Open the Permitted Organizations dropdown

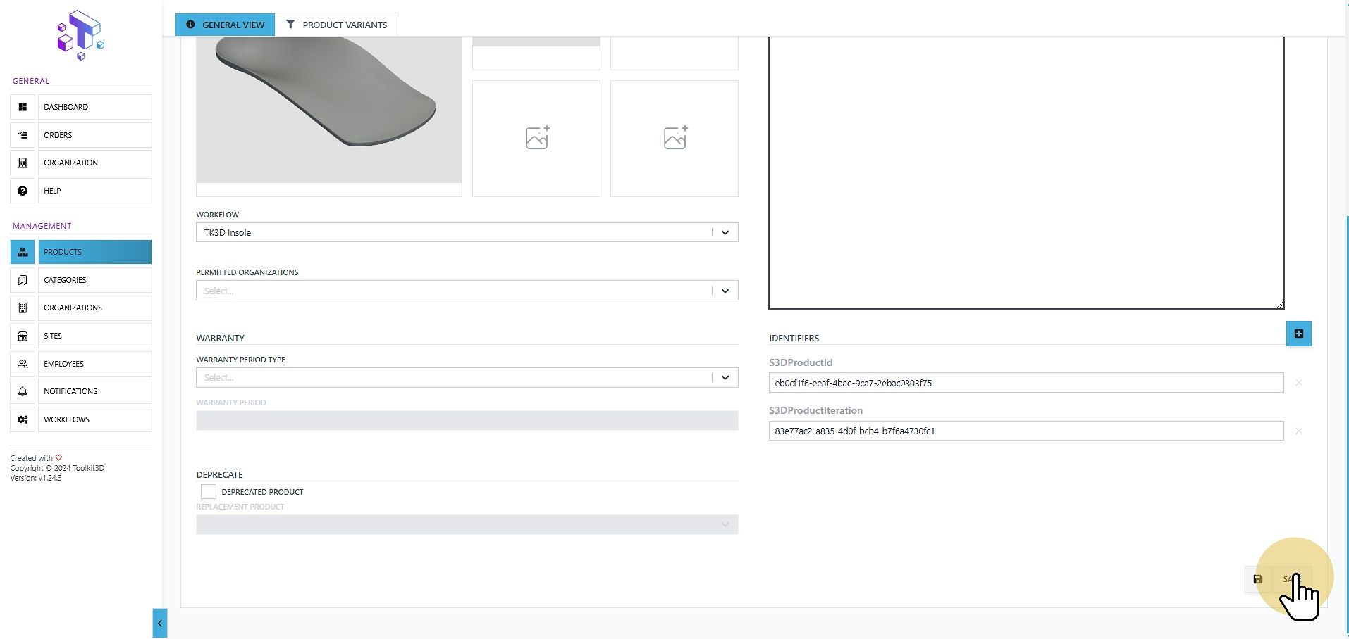(467, 291)
